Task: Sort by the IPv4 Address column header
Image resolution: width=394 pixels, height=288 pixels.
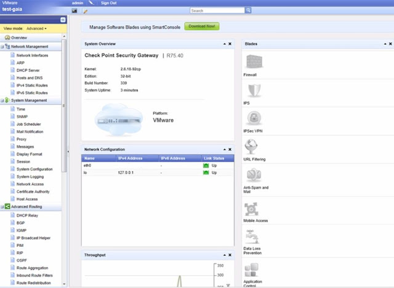Action: [137, 158]
